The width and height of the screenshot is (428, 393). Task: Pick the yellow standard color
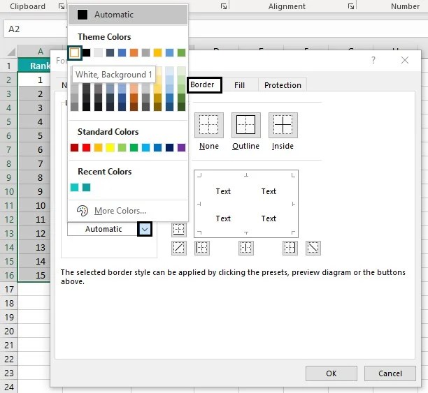110,147
